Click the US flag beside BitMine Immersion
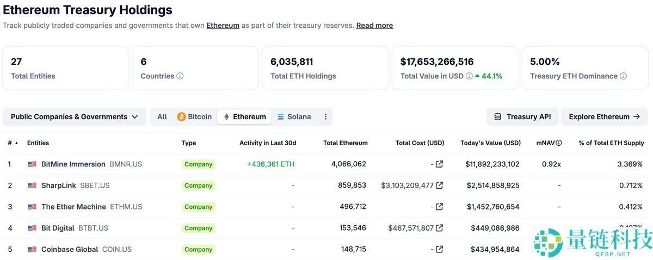This screenshot has width=653, height=260. pyautogui.click(x=32, y=164)
